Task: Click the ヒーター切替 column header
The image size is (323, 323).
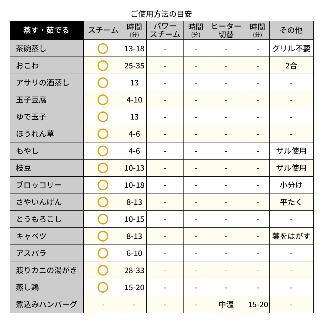Action: click(x=226, y=30)
